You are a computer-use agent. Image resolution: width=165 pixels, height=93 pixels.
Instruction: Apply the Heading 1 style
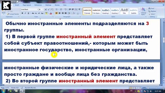point(106,11)
